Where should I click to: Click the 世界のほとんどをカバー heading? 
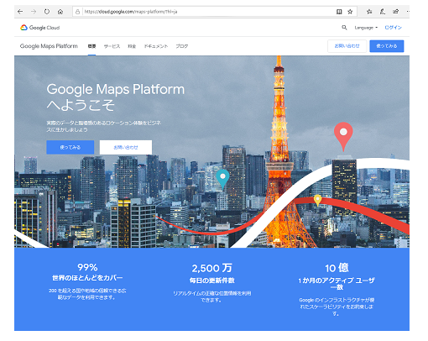[x=87, y=278]
